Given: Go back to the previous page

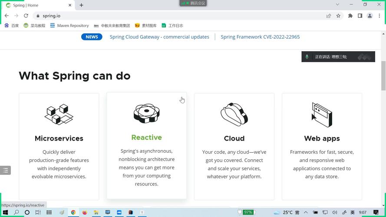Looking at the screenshot, I should tap(7, 16).
